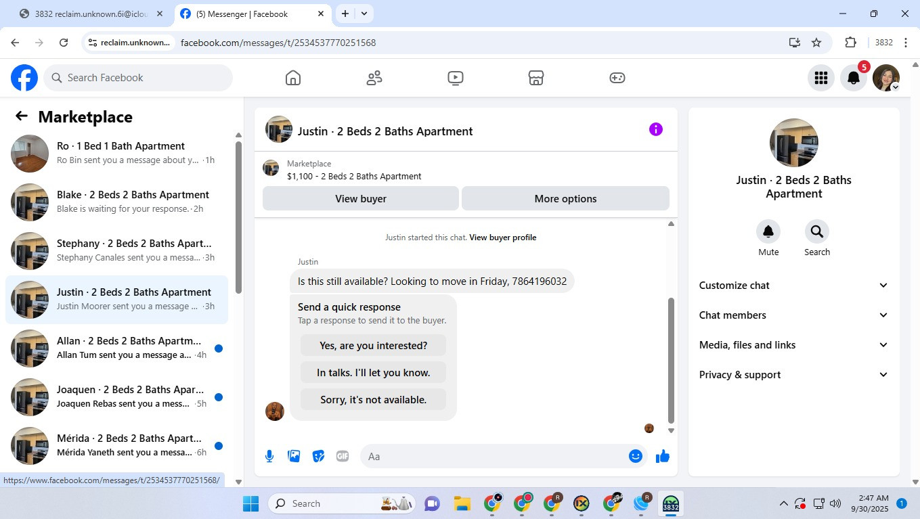The image size is (920, 519).
Task: Expand the Chat members section
Action: [x=793, y=315]
